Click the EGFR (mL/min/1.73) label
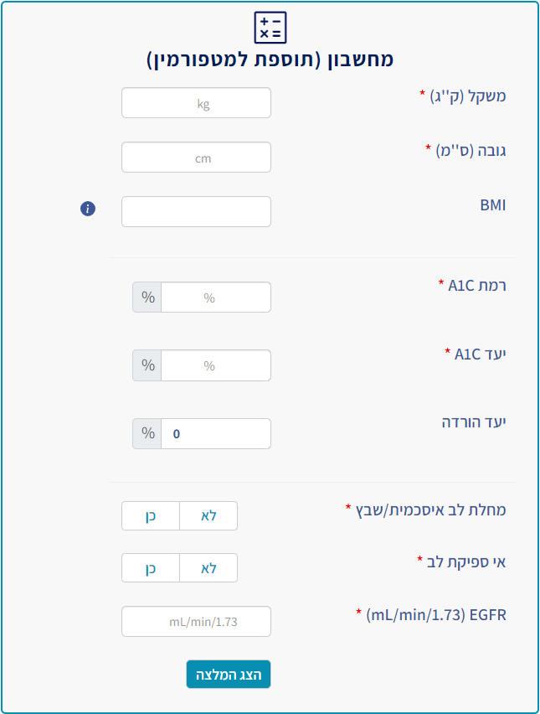The width and height of the screenshot is (540, 714). click(x=436, y=615)
